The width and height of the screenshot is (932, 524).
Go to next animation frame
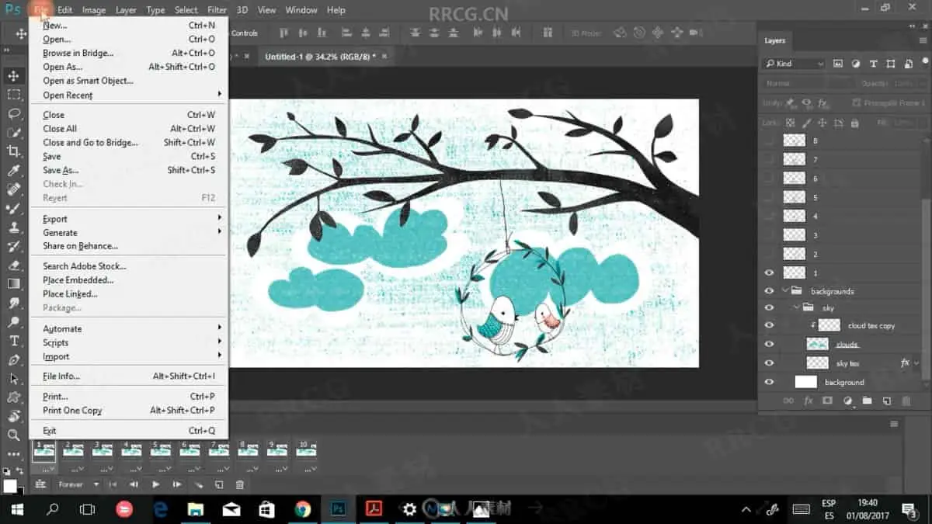click(177, 484)
